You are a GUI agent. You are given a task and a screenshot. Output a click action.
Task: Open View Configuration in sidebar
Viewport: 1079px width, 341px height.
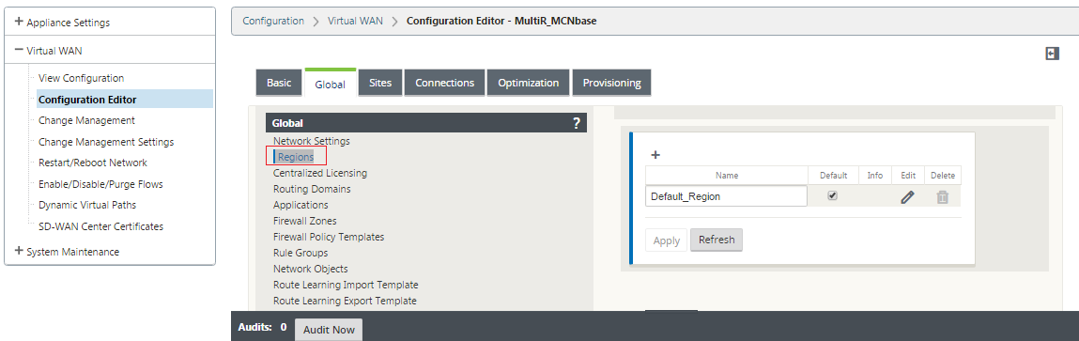[81, 78]
